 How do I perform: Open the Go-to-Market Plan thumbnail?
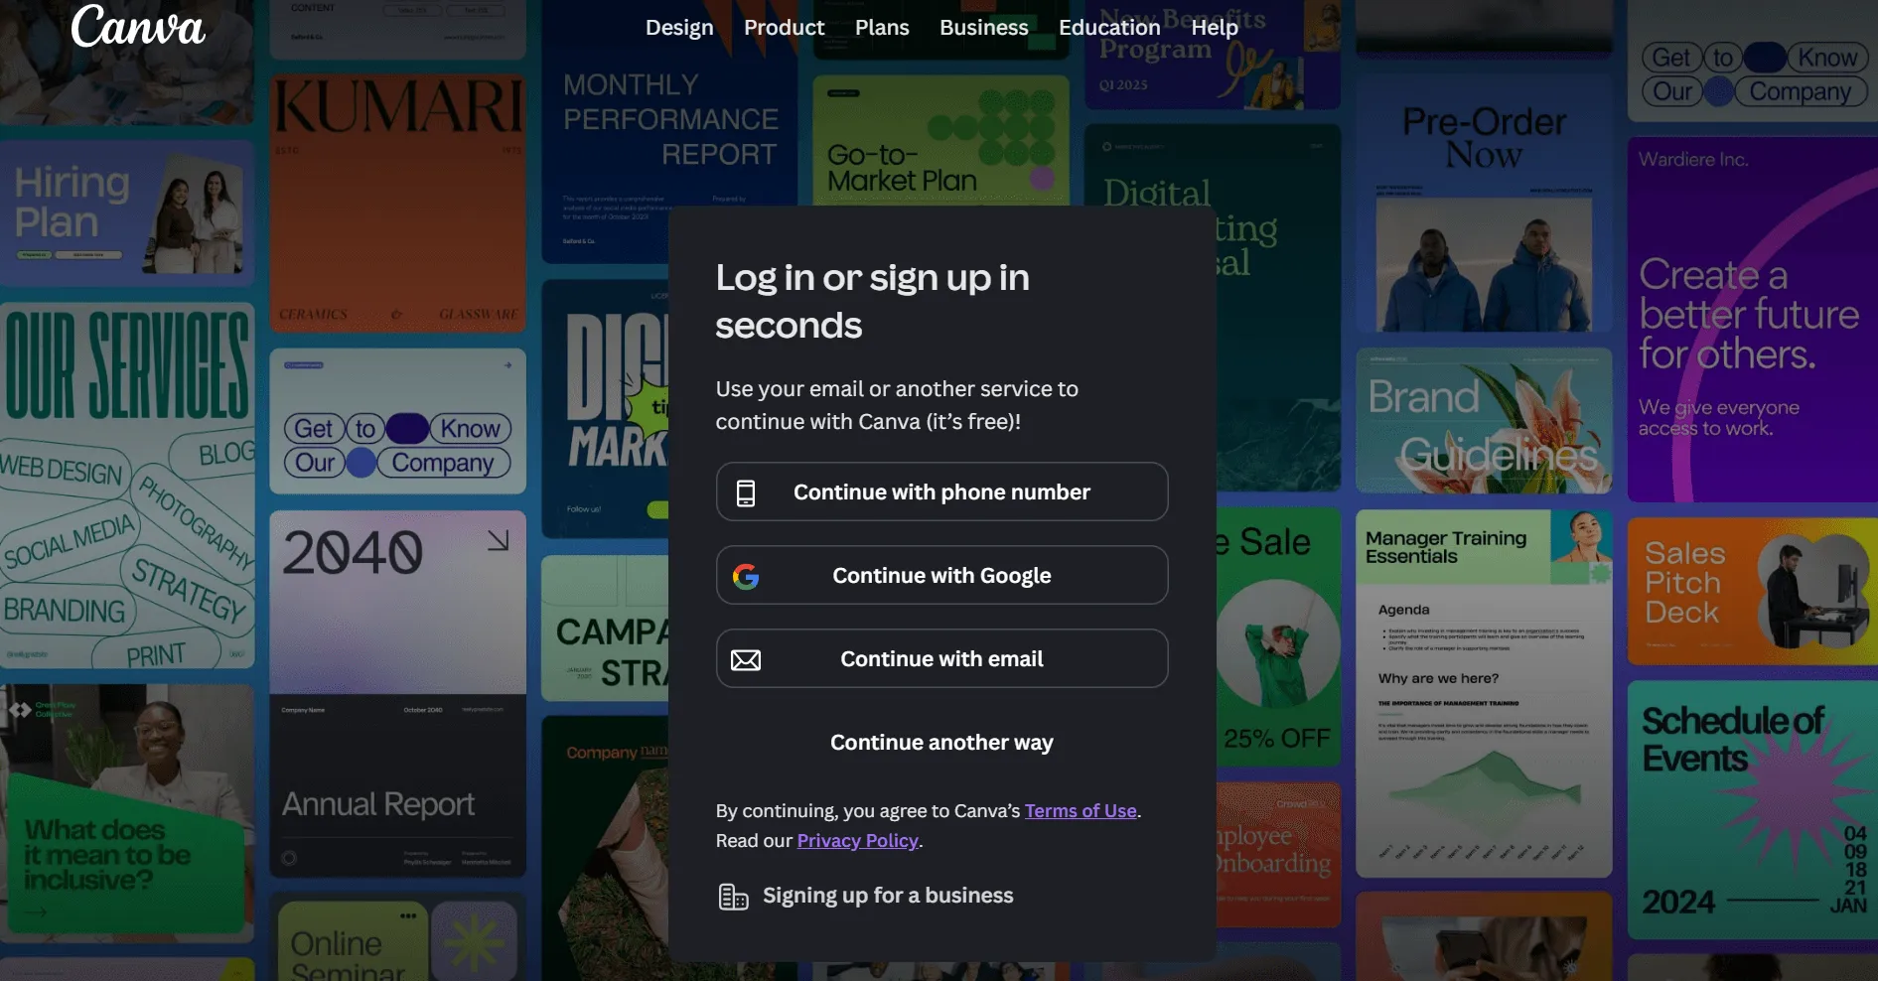pyautogui.click(x=941, y=140)
